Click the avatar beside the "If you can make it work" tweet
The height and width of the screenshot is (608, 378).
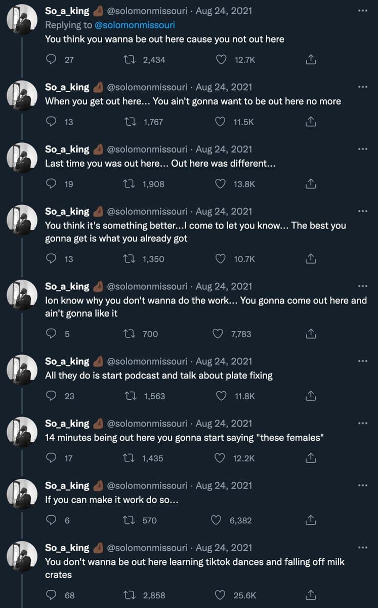click(22, 498)
